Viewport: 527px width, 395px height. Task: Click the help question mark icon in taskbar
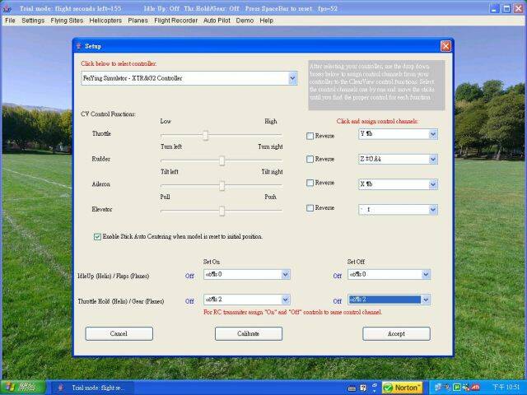[363, 388]
